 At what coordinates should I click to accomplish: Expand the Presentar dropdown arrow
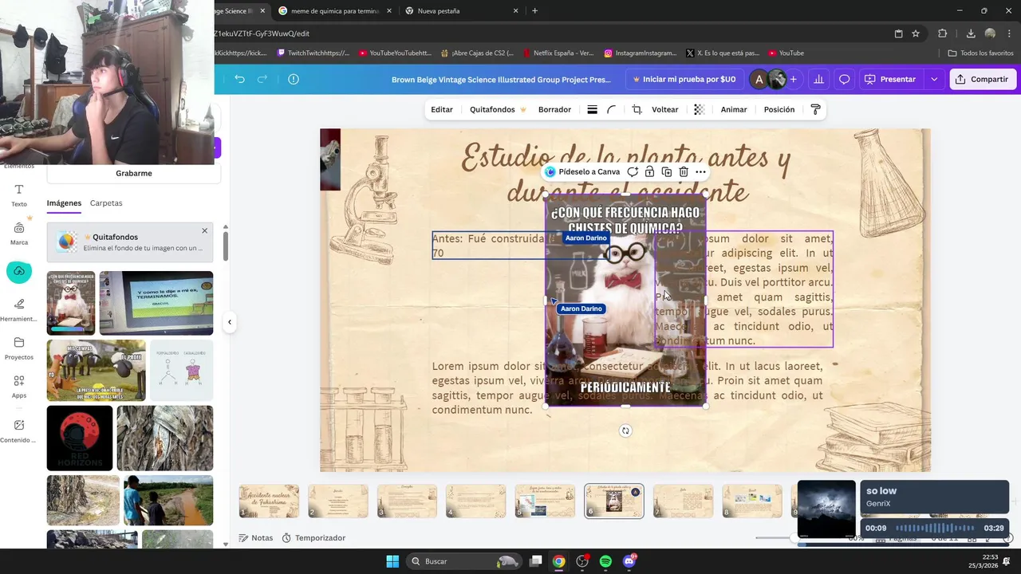(934, 79)
